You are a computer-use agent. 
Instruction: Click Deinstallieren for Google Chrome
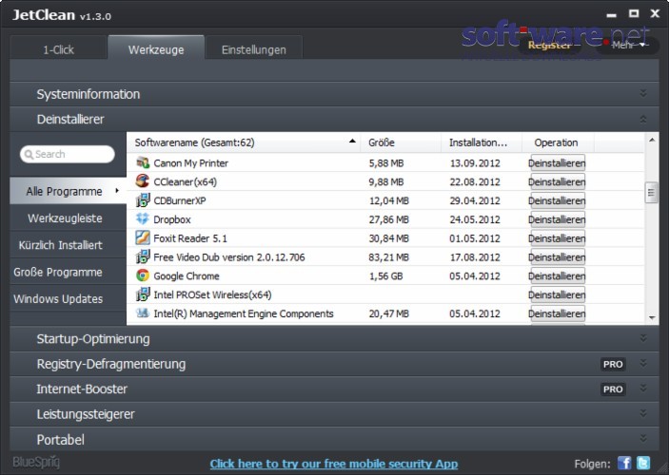pyautogui.click(x=558, y=275)
